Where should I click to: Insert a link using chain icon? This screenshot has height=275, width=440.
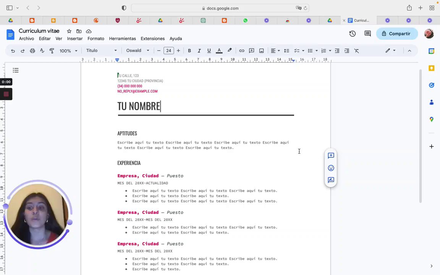[x=242, y=51]
